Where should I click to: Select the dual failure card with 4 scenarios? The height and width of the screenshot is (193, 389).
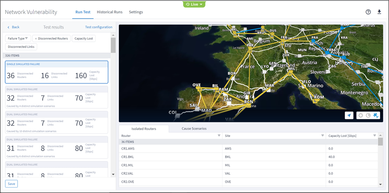click(56, 97)
